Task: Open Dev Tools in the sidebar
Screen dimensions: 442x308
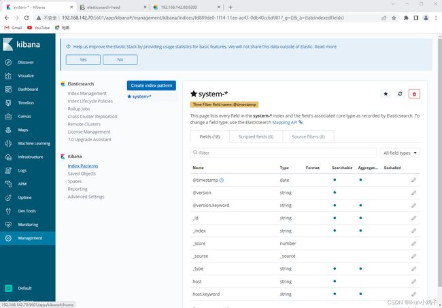Action: point(27,211)
